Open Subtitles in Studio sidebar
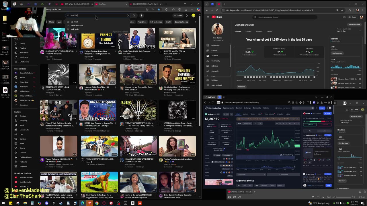Image resolution: width=367 pixels, height=206 pixels. (x=214, y=66)
